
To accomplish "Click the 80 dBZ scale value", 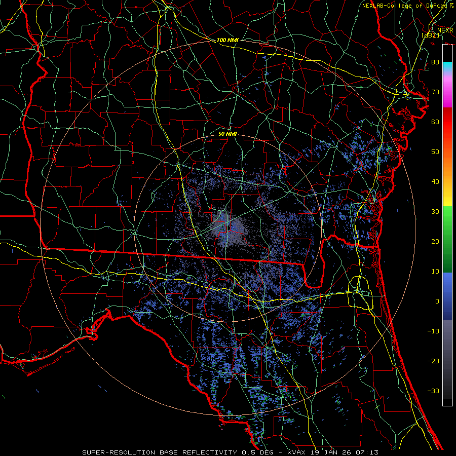I will 435,62.
